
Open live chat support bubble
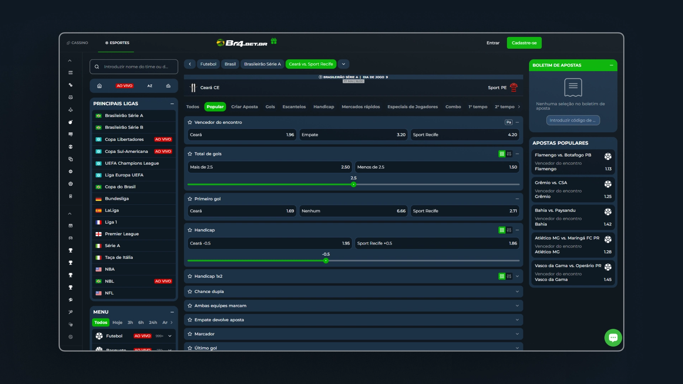coord(613,337)
